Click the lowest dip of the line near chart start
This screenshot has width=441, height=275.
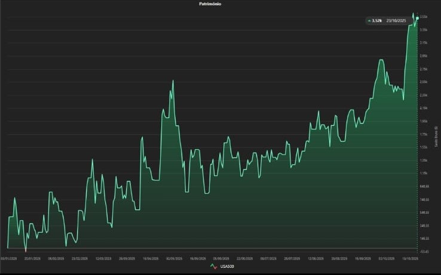tap(25, 251)
